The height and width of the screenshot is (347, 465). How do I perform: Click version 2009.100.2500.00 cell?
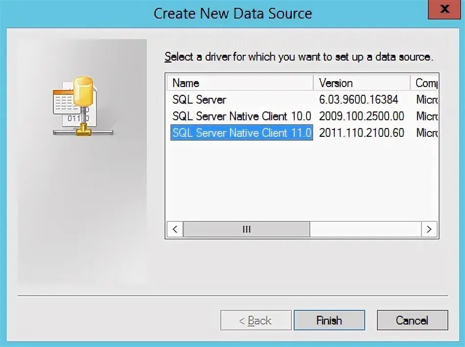coord(362,116)
